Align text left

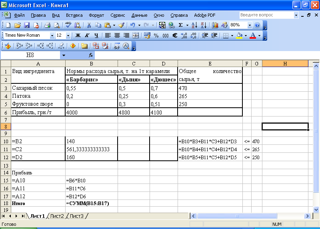tap(108, 36)
